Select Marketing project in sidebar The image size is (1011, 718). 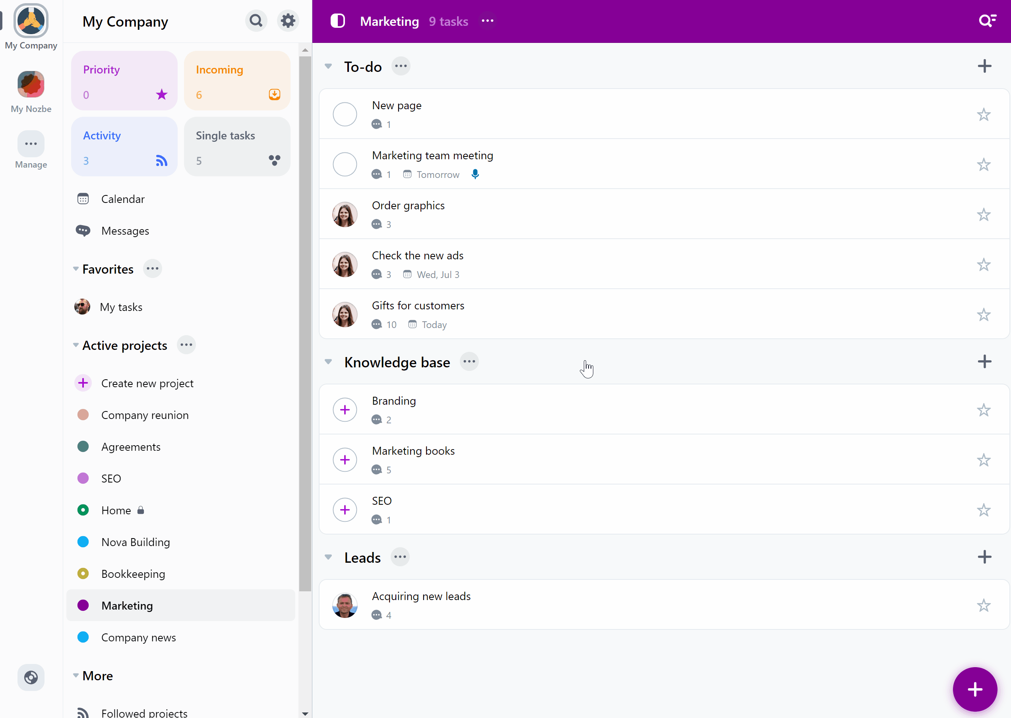(x=127, y=605)
